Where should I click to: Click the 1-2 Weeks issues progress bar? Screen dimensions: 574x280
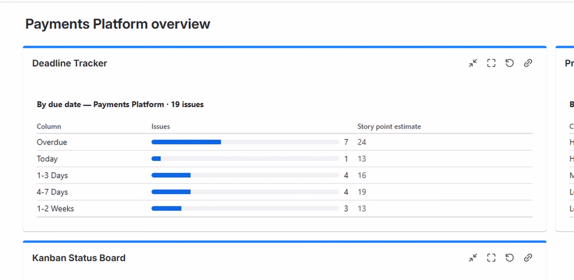tap(245, 208)
